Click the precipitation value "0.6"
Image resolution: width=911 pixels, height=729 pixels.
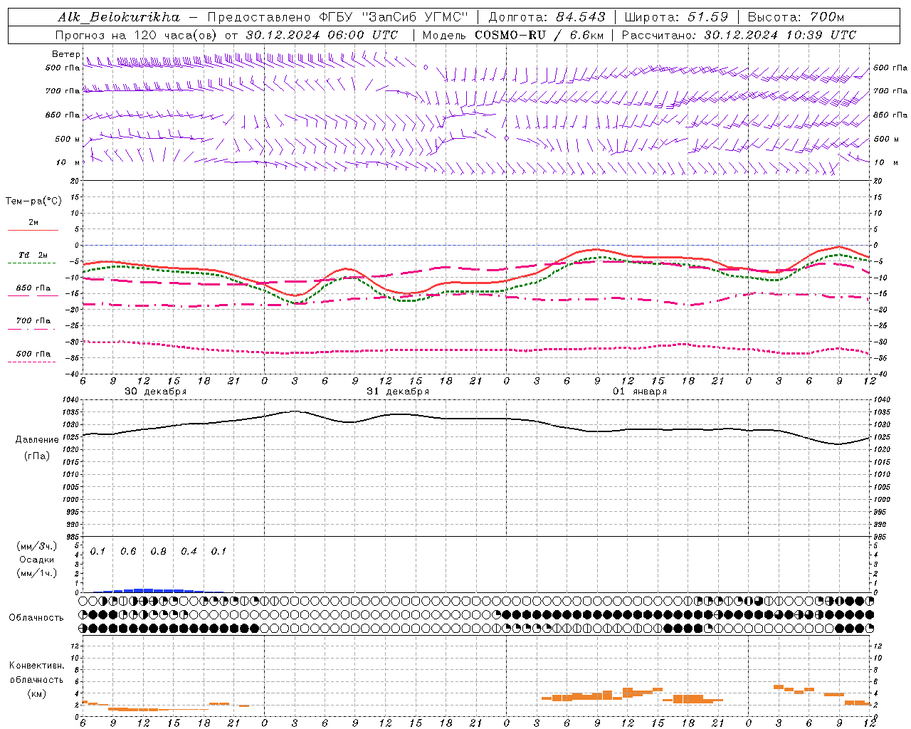click(128, 552)
